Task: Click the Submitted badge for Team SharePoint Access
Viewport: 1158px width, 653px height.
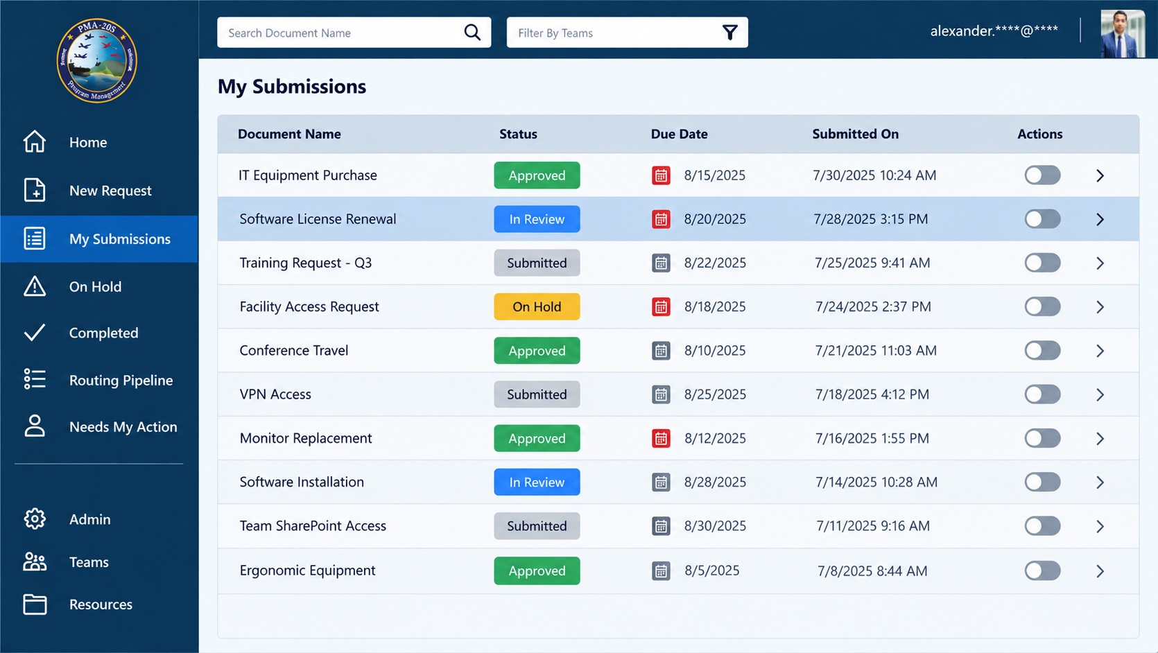Action: pyautogui.click(x=537, y=526)
